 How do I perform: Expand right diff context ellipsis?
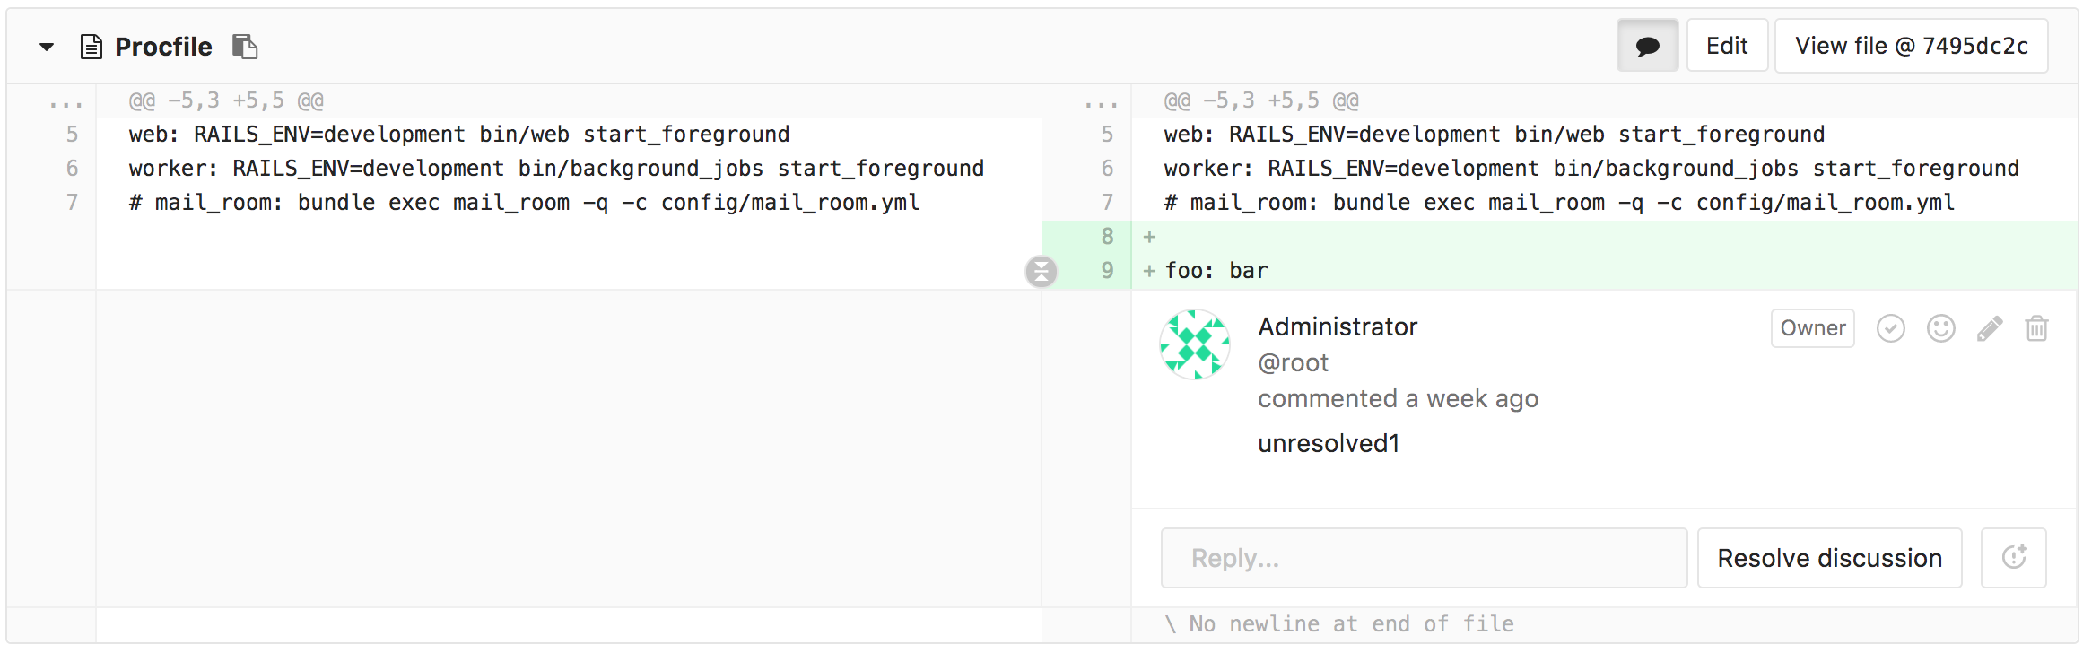(1101, 102)
